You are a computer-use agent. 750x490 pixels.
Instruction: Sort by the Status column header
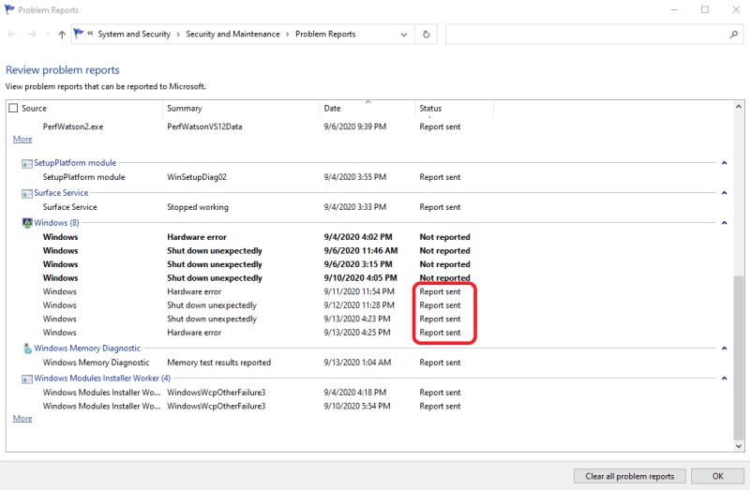[430, 108]
